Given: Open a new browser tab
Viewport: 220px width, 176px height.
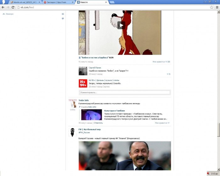Looking at the screenshot, I should pos(112,2).
